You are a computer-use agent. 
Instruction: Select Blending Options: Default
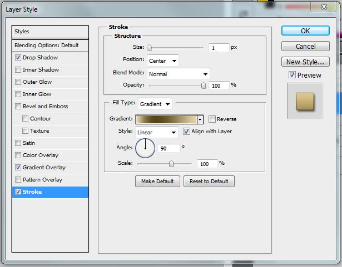click(x=50, y=45)
